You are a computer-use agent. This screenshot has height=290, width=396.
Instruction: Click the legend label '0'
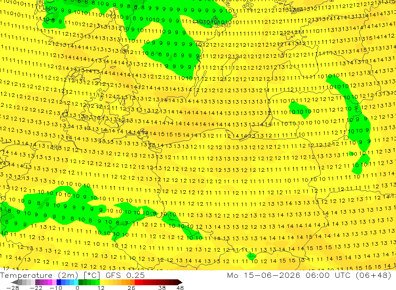(x=77, y=288)
